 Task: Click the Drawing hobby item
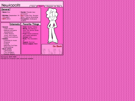click(x=7, y=42)
